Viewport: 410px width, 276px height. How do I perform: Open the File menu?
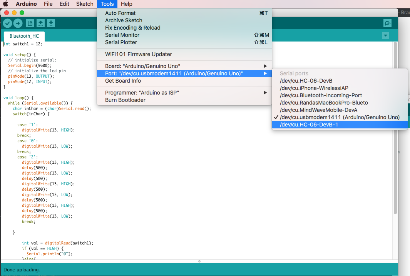[48, 4]
